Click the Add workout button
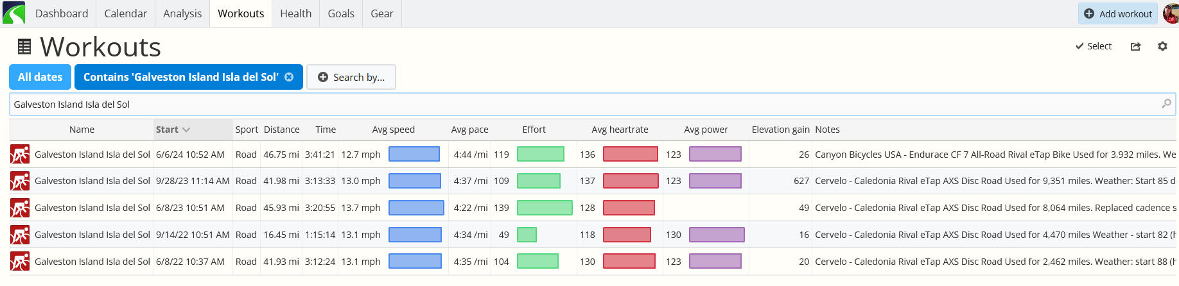Image resolution: width=1179 pixels, height=286 pixels. click(x=1118, y=13)
